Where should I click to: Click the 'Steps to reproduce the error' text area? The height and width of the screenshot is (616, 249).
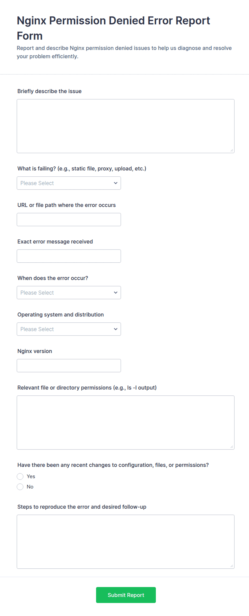click(126, 542)
